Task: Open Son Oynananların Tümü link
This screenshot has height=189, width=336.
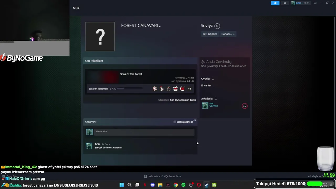Action: pyautogui.click(x=183, y=100)
